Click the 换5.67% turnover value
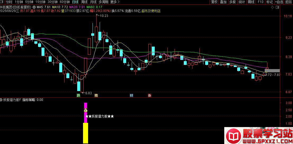Screen dimensions: 293x144 [117, 11]
